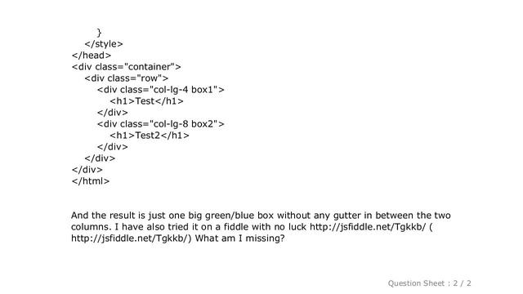Click the closing div directly above the closing html tag
523x294 pixels.
(87, 170)
